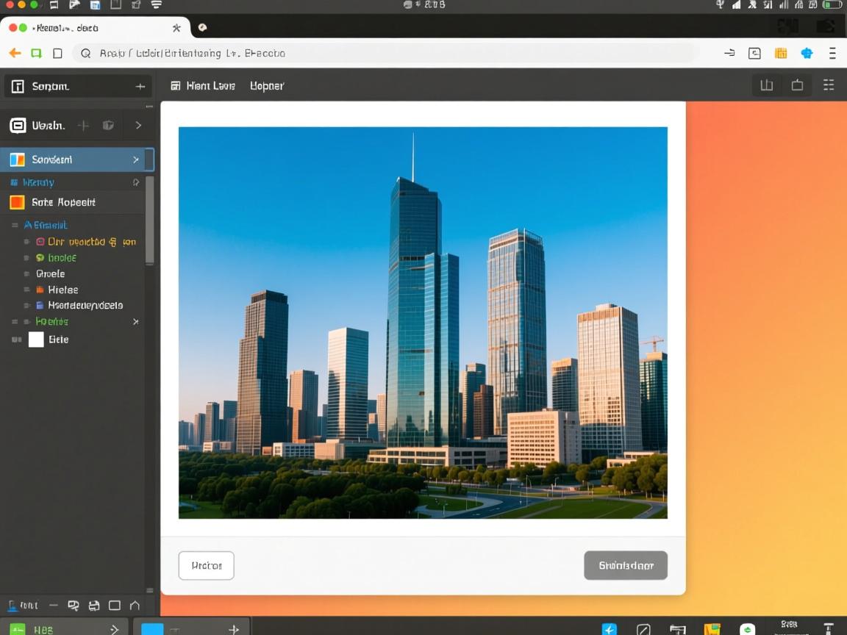Click the outlined button at the dialog bottom left
The image size is (847, 635).
[x=206, y=565]
